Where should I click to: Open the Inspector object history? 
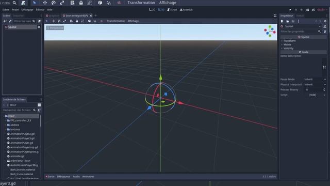pos(325,21)
